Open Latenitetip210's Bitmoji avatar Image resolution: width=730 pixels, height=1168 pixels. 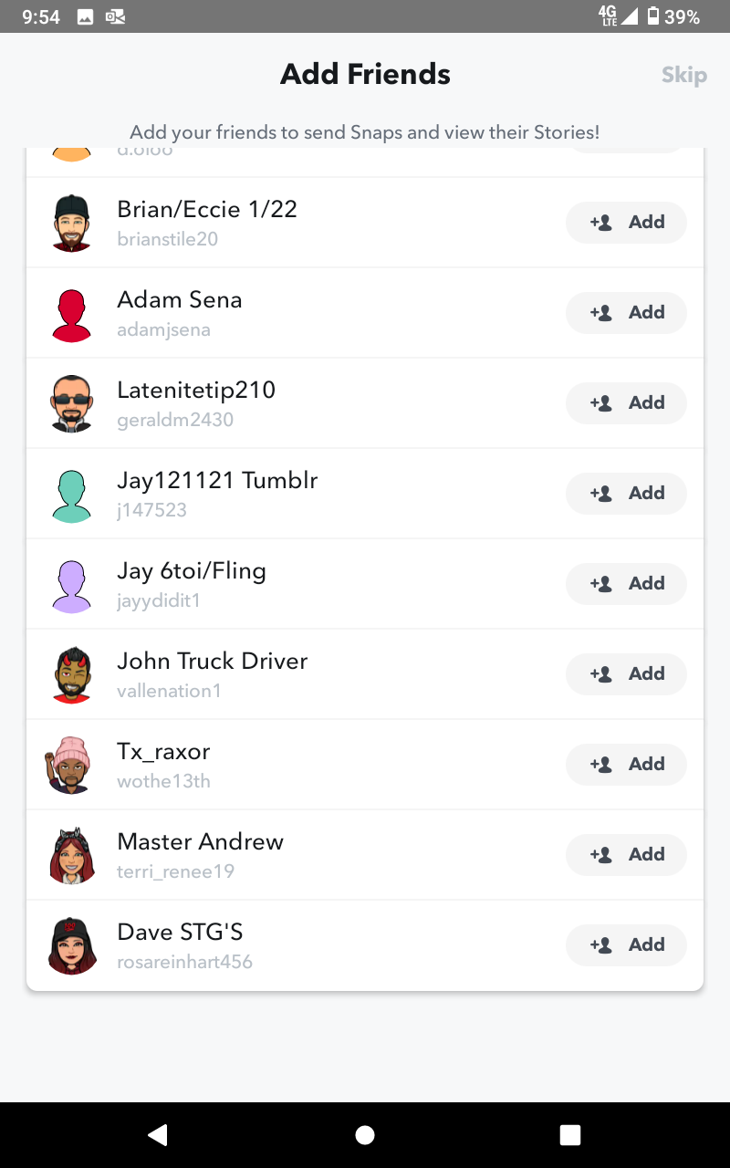pyautogui.click(x=71, y=403)
